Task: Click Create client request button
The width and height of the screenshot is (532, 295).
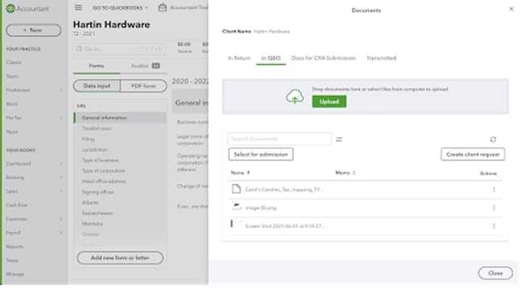Action: pyautogui.click(x=472, y=154)
